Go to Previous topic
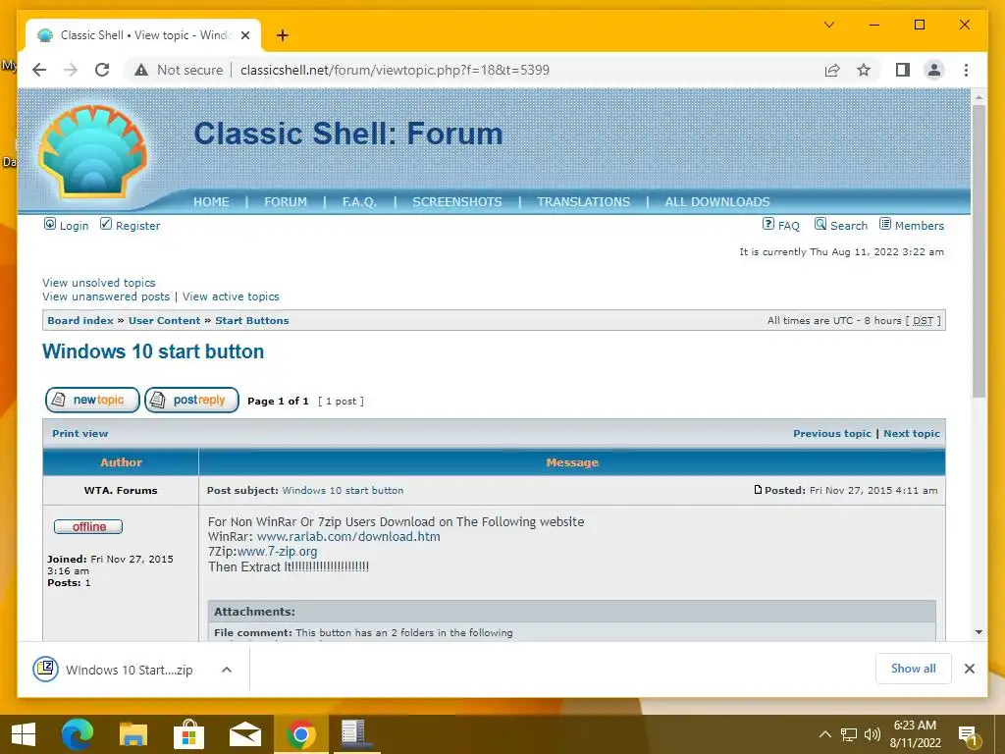 click(832, 433)
